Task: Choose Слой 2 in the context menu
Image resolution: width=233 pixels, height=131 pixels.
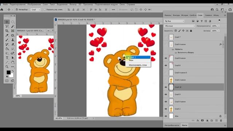Action: tap(138, 57)
